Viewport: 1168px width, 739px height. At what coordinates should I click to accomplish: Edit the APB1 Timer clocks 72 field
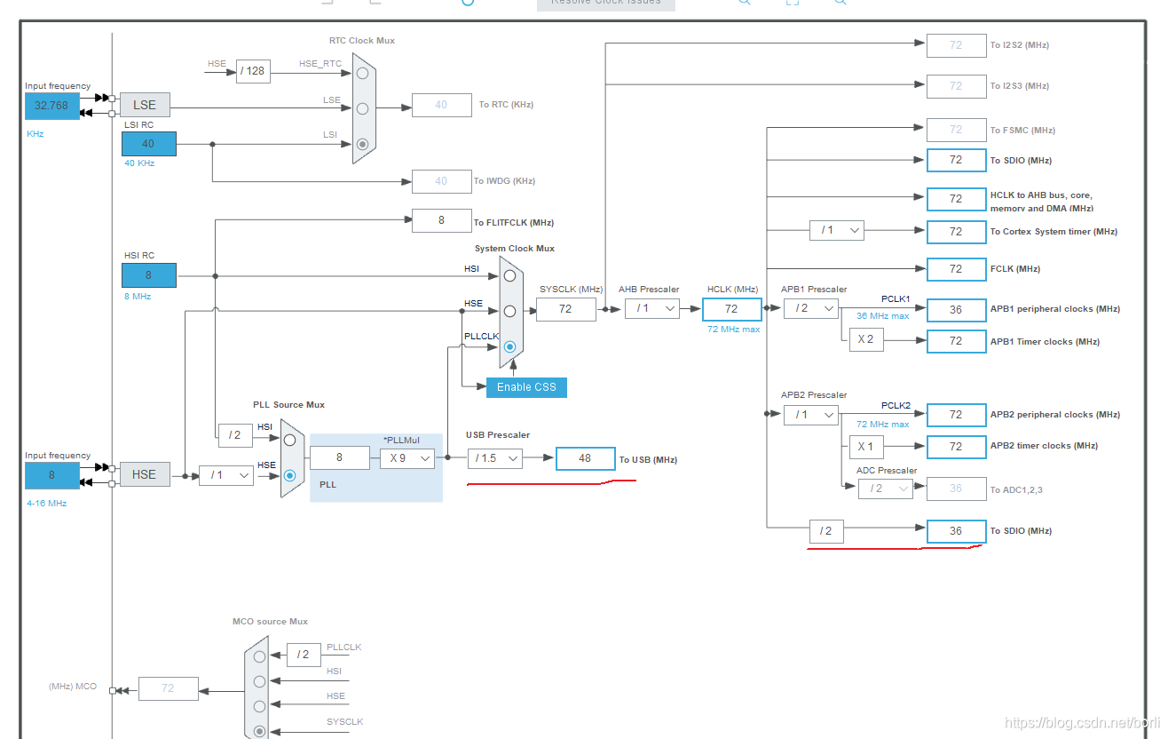coord(957,341)
